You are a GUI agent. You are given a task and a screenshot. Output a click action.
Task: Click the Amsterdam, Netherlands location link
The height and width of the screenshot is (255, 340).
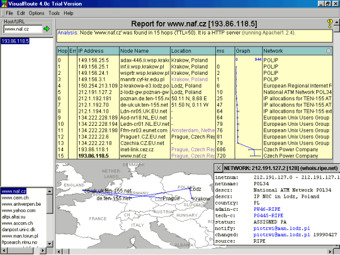(x=193, y=130)
